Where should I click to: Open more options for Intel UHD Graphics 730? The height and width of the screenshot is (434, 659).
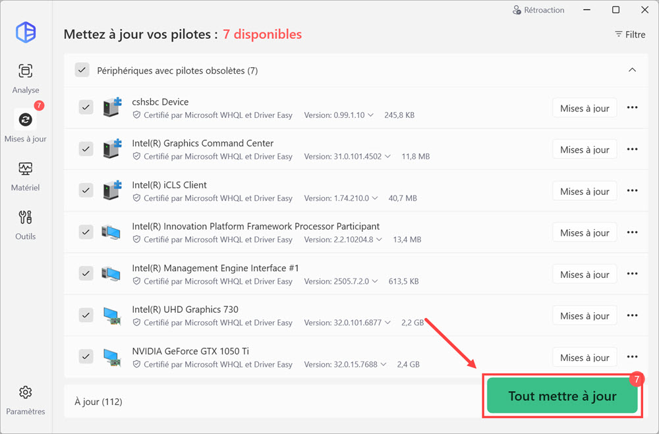pos(632,315)
